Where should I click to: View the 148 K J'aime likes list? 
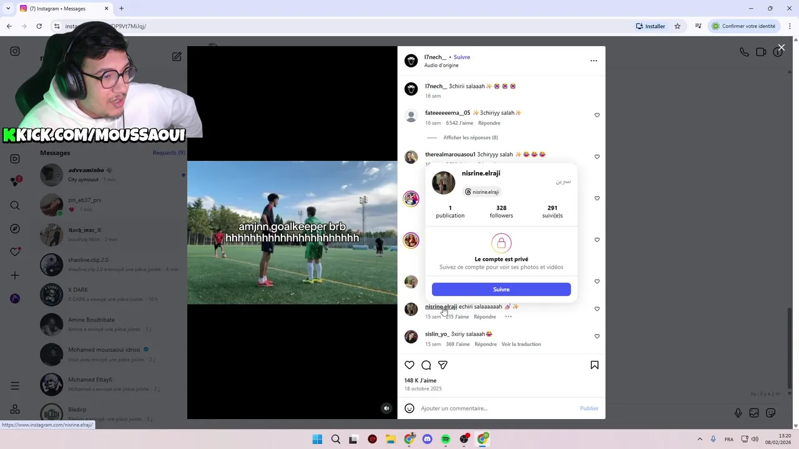pyautogui.click(x=420, y=380)
